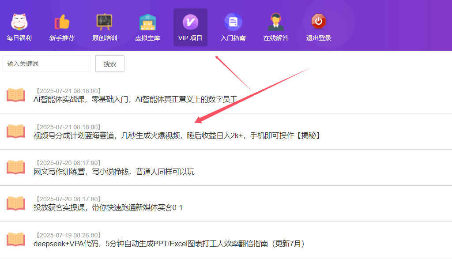
Task: Go to 新手推荐 menu label
Action: (62, 38)
